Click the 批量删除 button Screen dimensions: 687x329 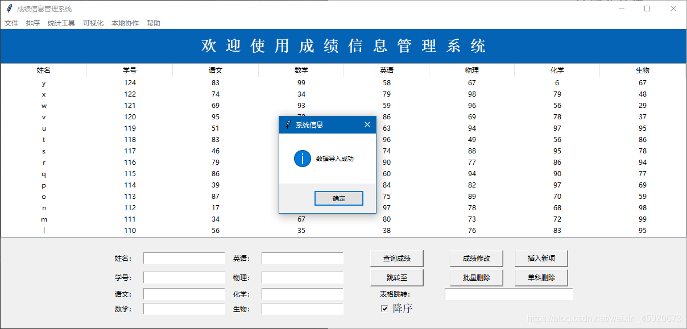pos(477,278)
